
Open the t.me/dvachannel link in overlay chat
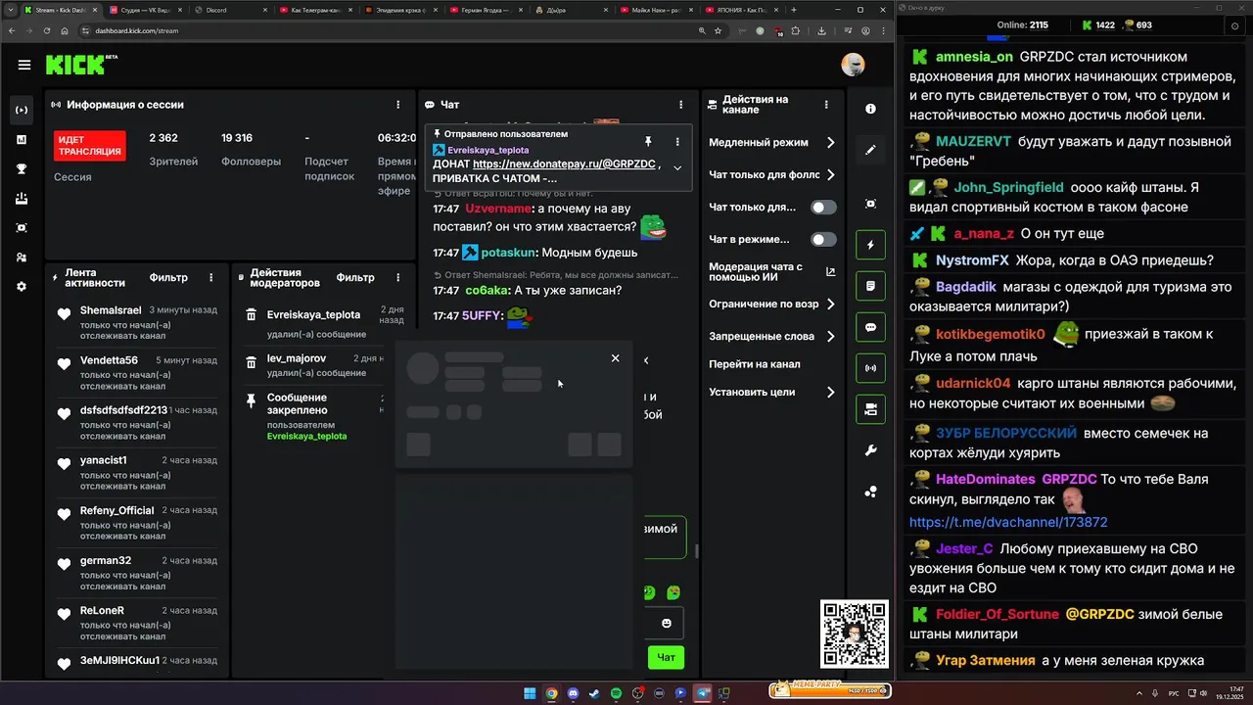pos(1008,523)
